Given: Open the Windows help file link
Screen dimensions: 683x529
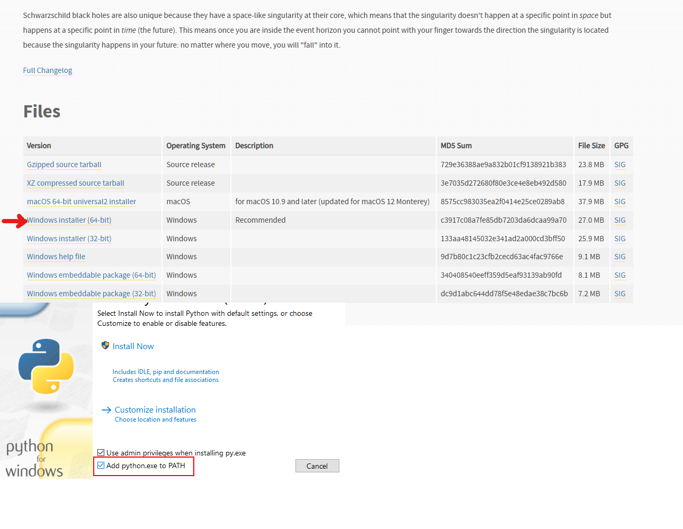Looking at the screenshot, I should click(x=56, y=257).
